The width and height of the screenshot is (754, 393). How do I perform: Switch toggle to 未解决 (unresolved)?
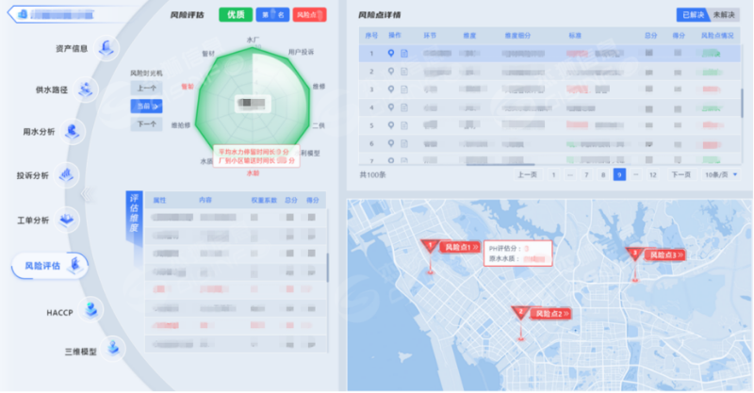[725, 15]
